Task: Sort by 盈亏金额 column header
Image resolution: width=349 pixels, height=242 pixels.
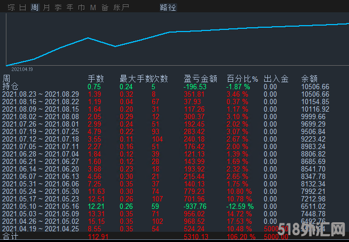Action: (x=200, y=79)
